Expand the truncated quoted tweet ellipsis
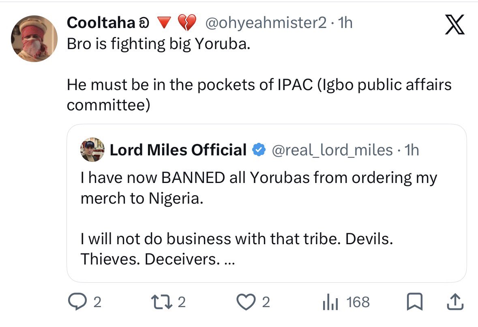Image resolution: width=478 pixels, height=327 pixels. click(229, 260)
